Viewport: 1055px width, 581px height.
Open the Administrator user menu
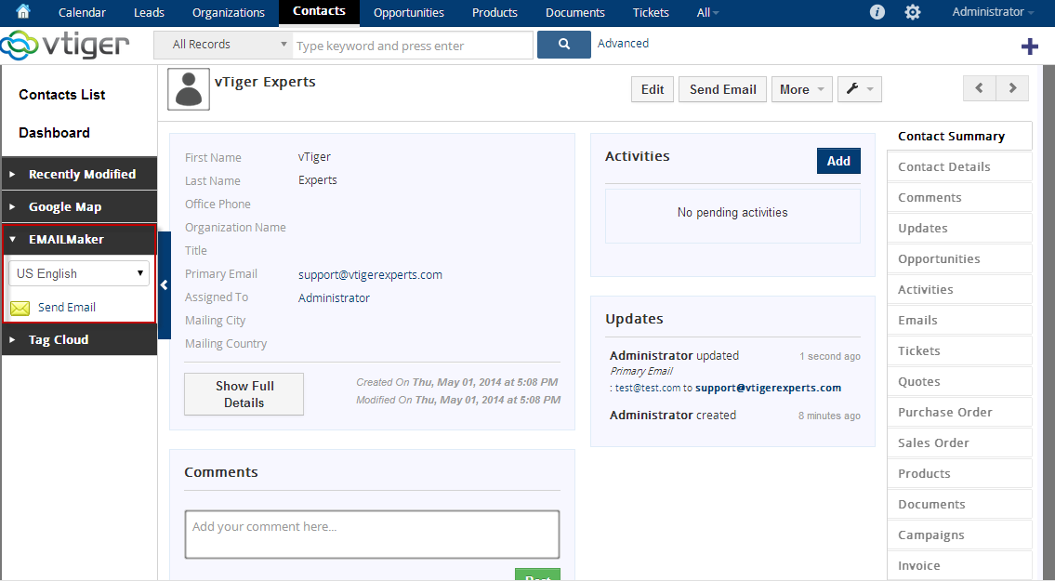(993, 11)
